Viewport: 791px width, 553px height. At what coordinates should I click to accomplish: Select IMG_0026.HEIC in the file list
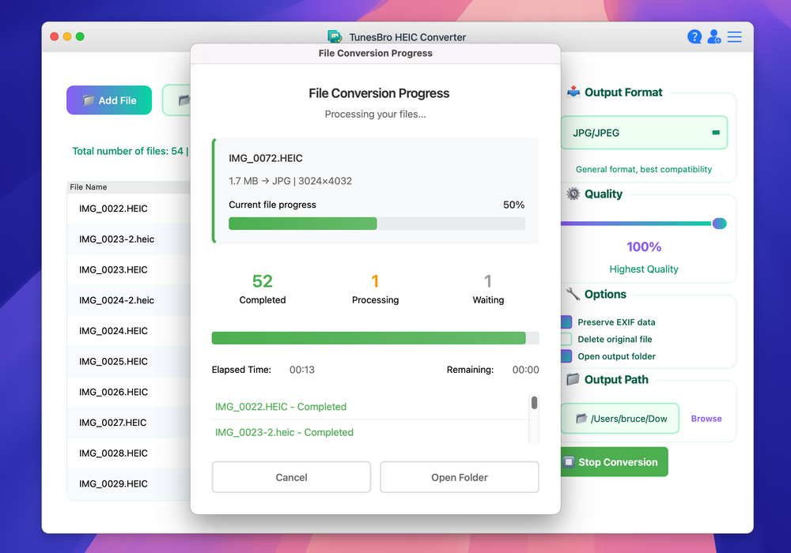coord(129,392)
